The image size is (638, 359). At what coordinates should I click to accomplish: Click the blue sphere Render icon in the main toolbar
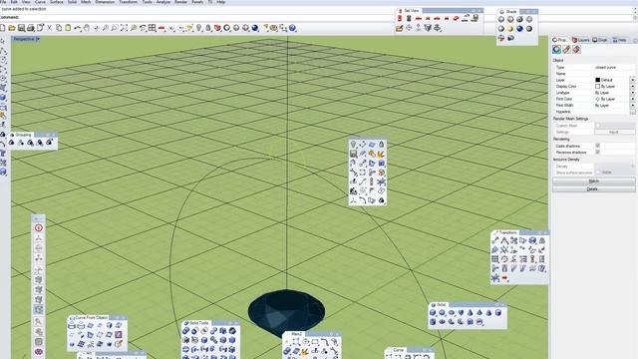pos(255,28)
